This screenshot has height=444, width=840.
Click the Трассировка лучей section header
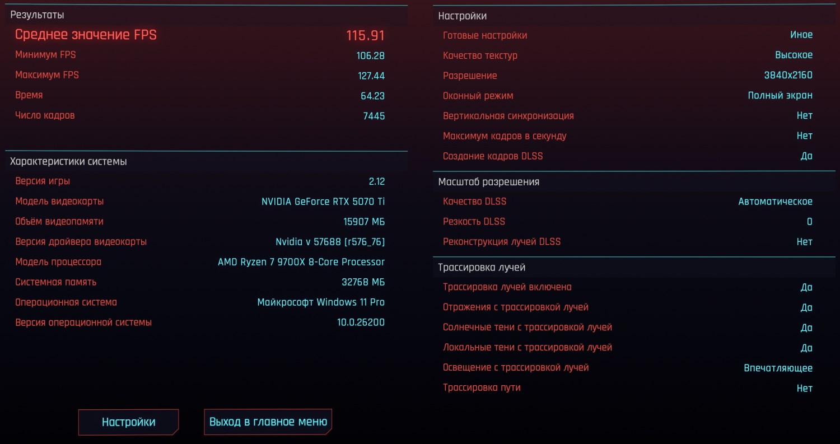click(x=482, y=268)
